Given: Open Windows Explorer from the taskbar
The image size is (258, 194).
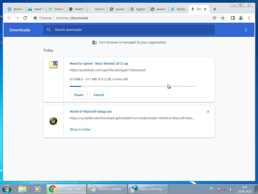Looking at the screenshot, I should point(22,189).
